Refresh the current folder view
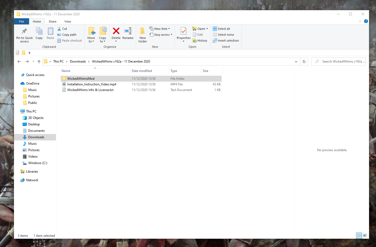The image size is (376, 247). click(304, 61)
